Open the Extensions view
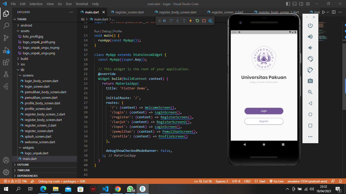 (x=6, y=62)
